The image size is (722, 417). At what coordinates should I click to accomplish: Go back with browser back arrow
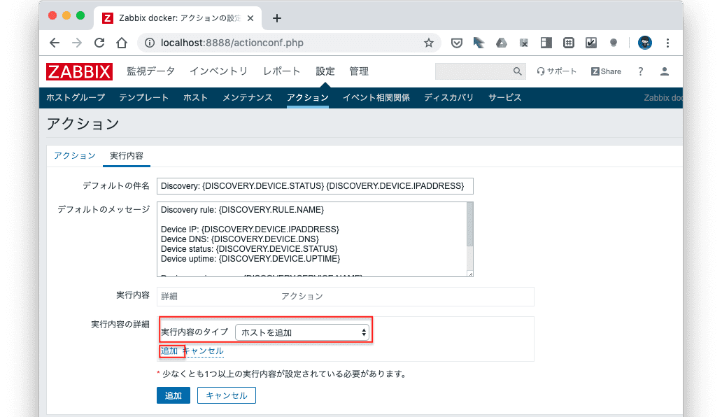55,43
